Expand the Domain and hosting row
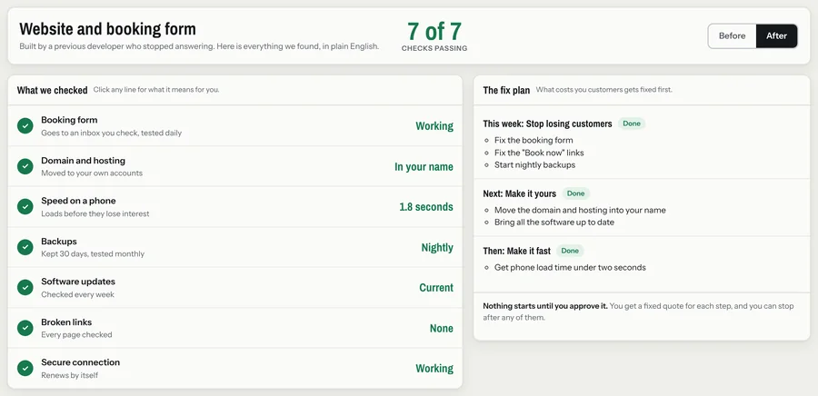The width and height of the screenshot is (818, 396). [x=234, y=166]
